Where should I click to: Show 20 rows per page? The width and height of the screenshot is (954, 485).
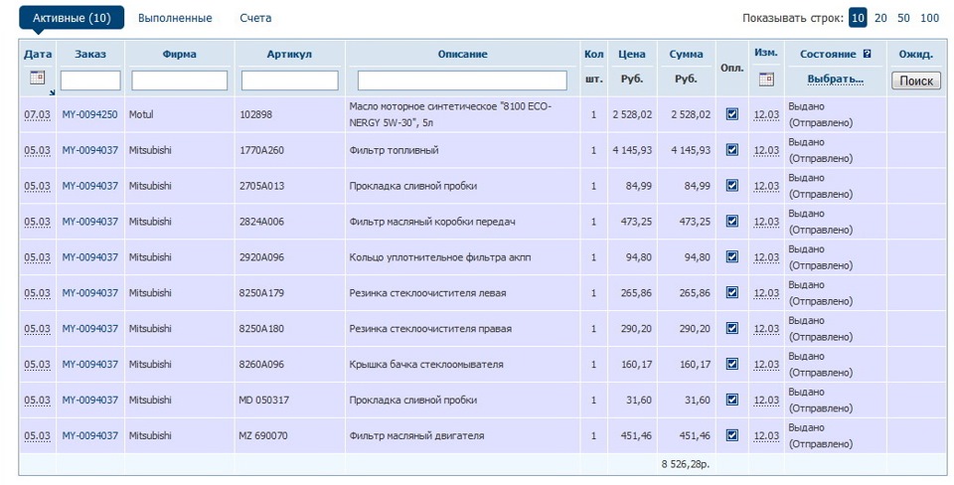pyautogui.click(x=880, y=18)
